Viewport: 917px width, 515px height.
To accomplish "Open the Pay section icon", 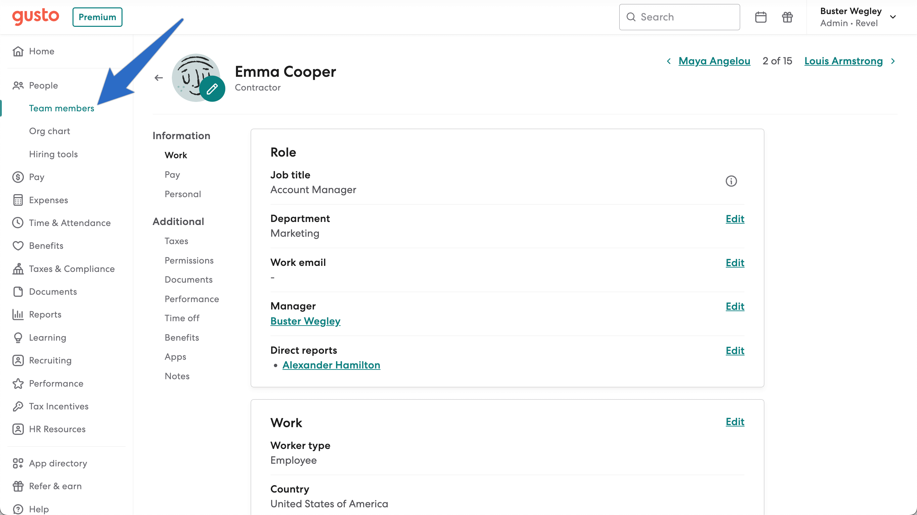I will [18, 177].
